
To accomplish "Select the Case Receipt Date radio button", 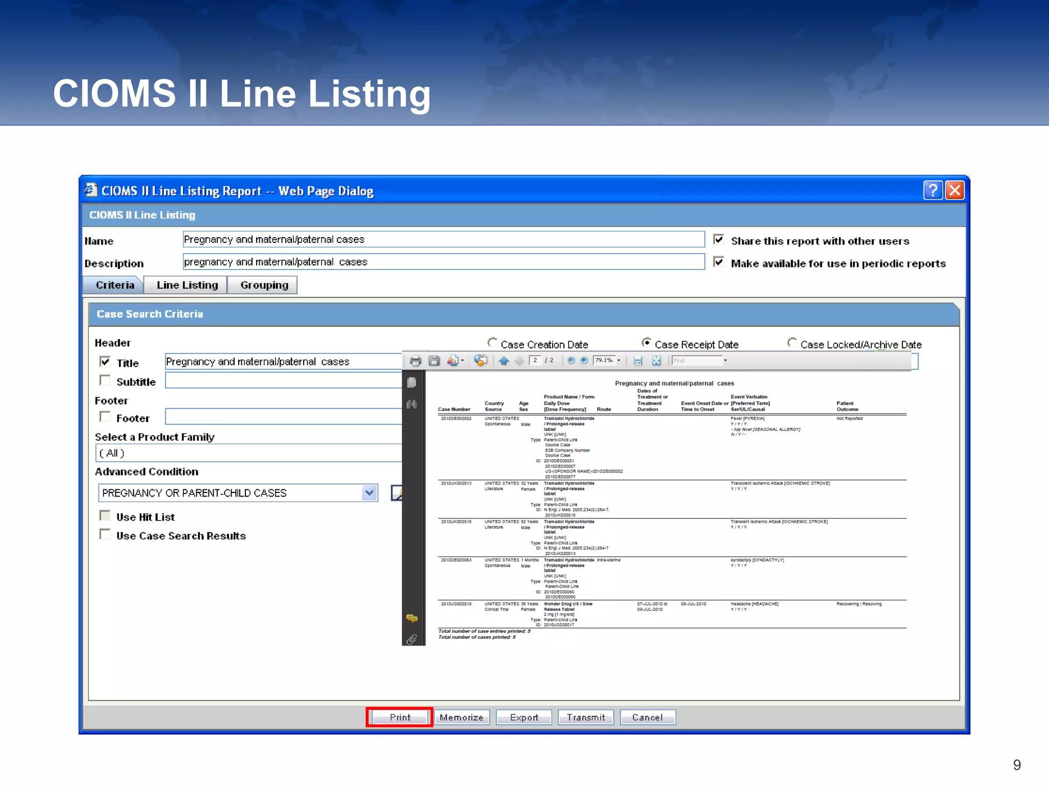I will 646,342.
